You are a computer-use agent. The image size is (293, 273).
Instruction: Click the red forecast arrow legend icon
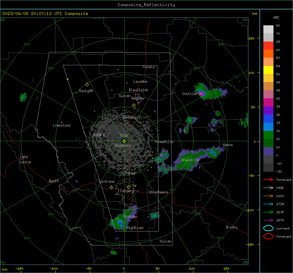(x=268, y=180)
